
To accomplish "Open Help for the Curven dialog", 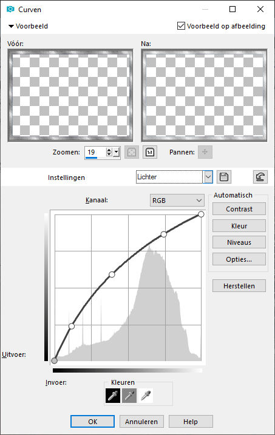I will 191,422.
